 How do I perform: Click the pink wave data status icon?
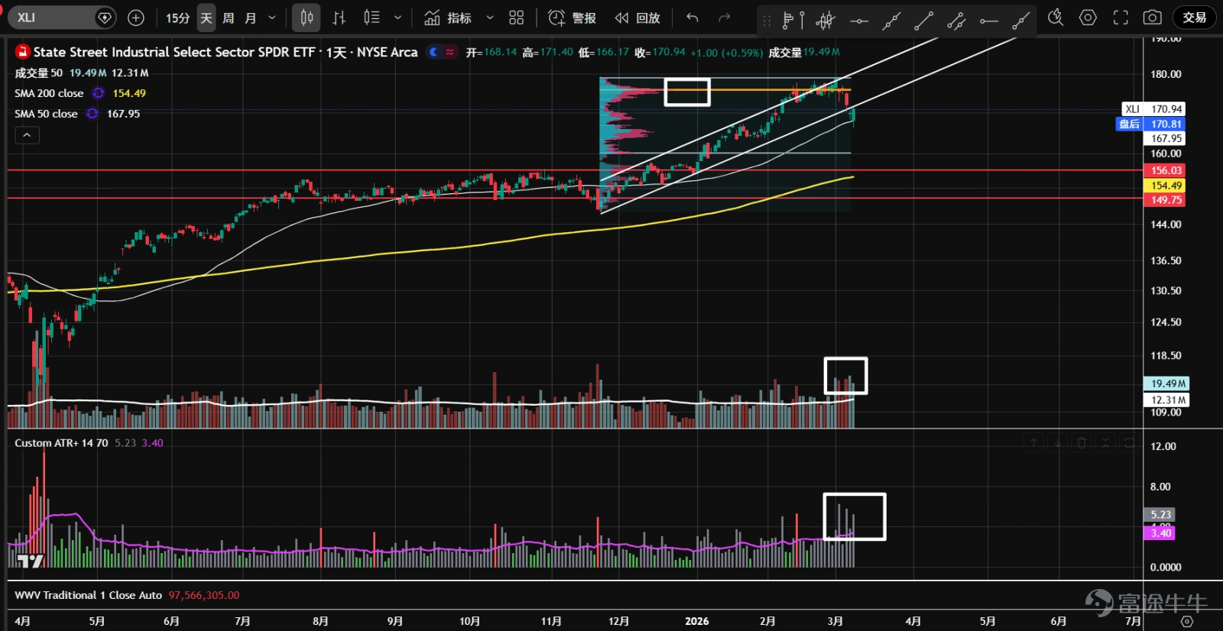[450, 52]
